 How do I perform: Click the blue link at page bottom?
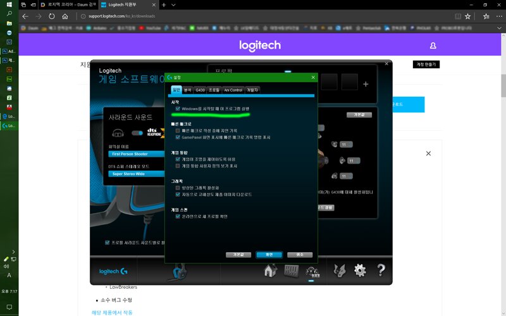pyautogui.click(x=112, y=312)
